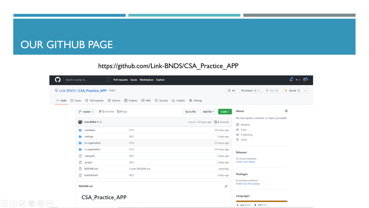Click the 1 watching link
Screen dimensions: 369x208
244,135
